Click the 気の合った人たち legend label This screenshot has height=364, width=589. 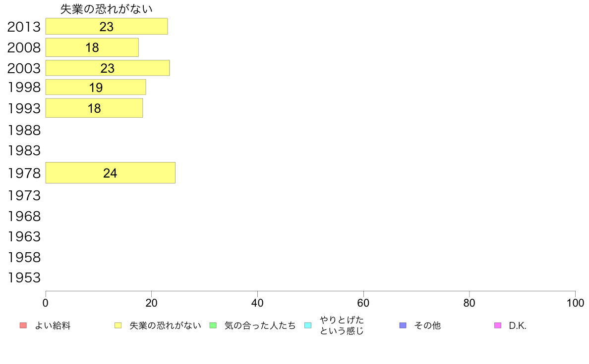tap(260, 325)
